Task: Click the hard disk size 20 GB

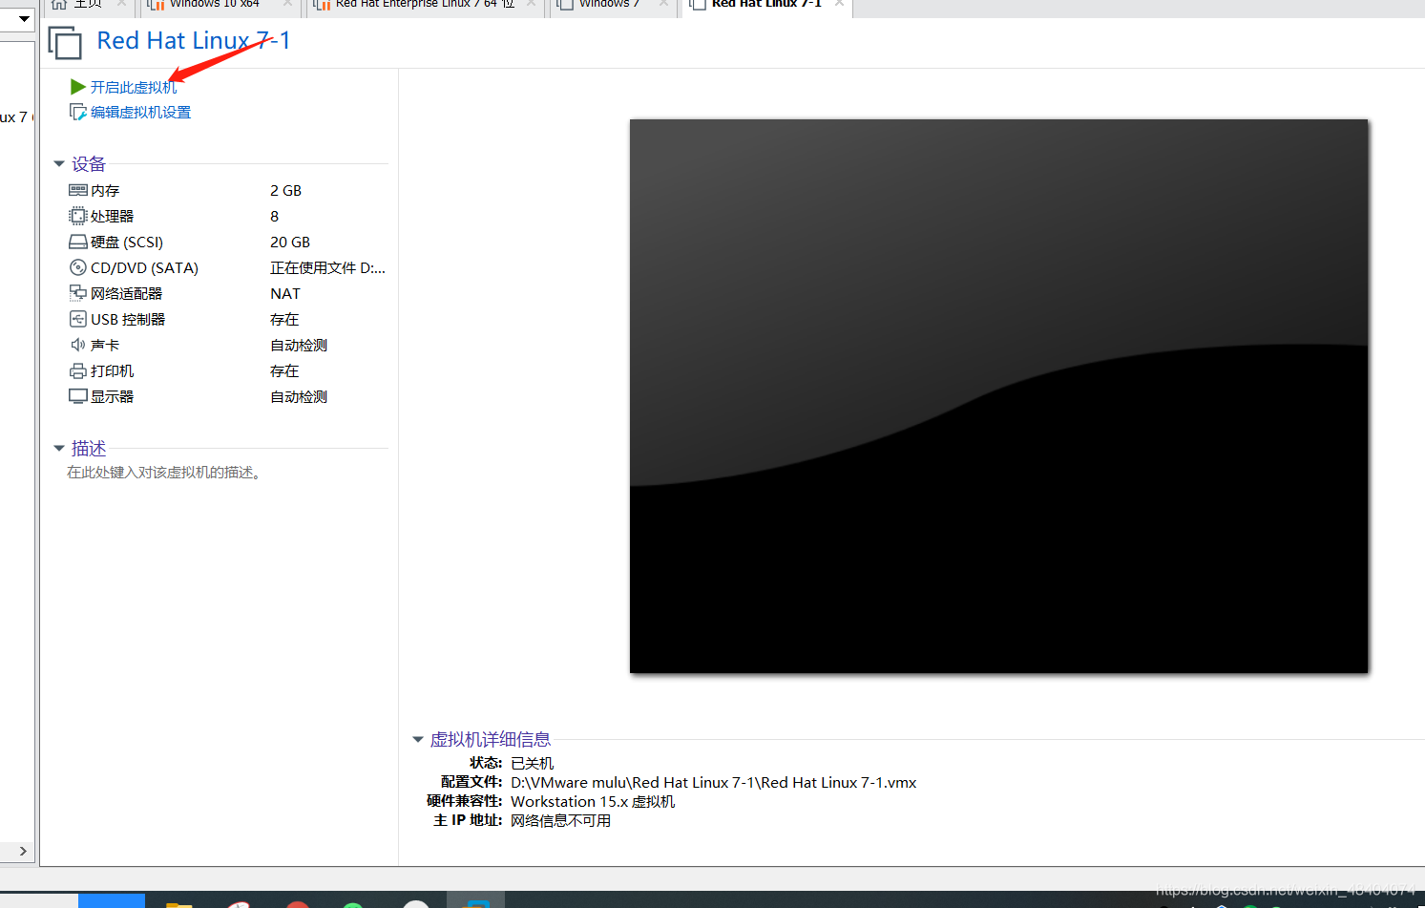Action: (x=290, y=243)
